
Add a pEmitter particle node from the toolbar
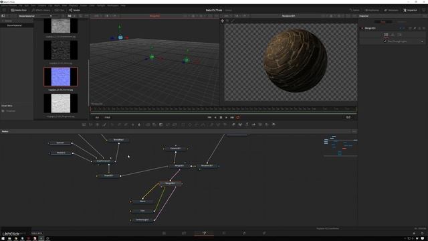click(x=211, y=125)
